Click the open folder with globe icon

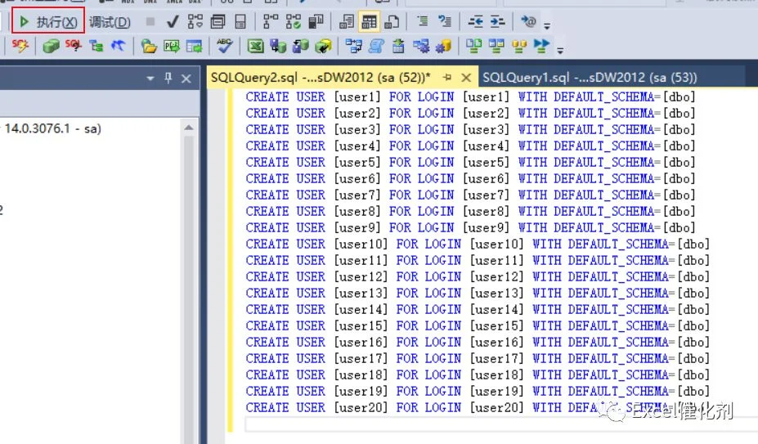coord(149,46)
